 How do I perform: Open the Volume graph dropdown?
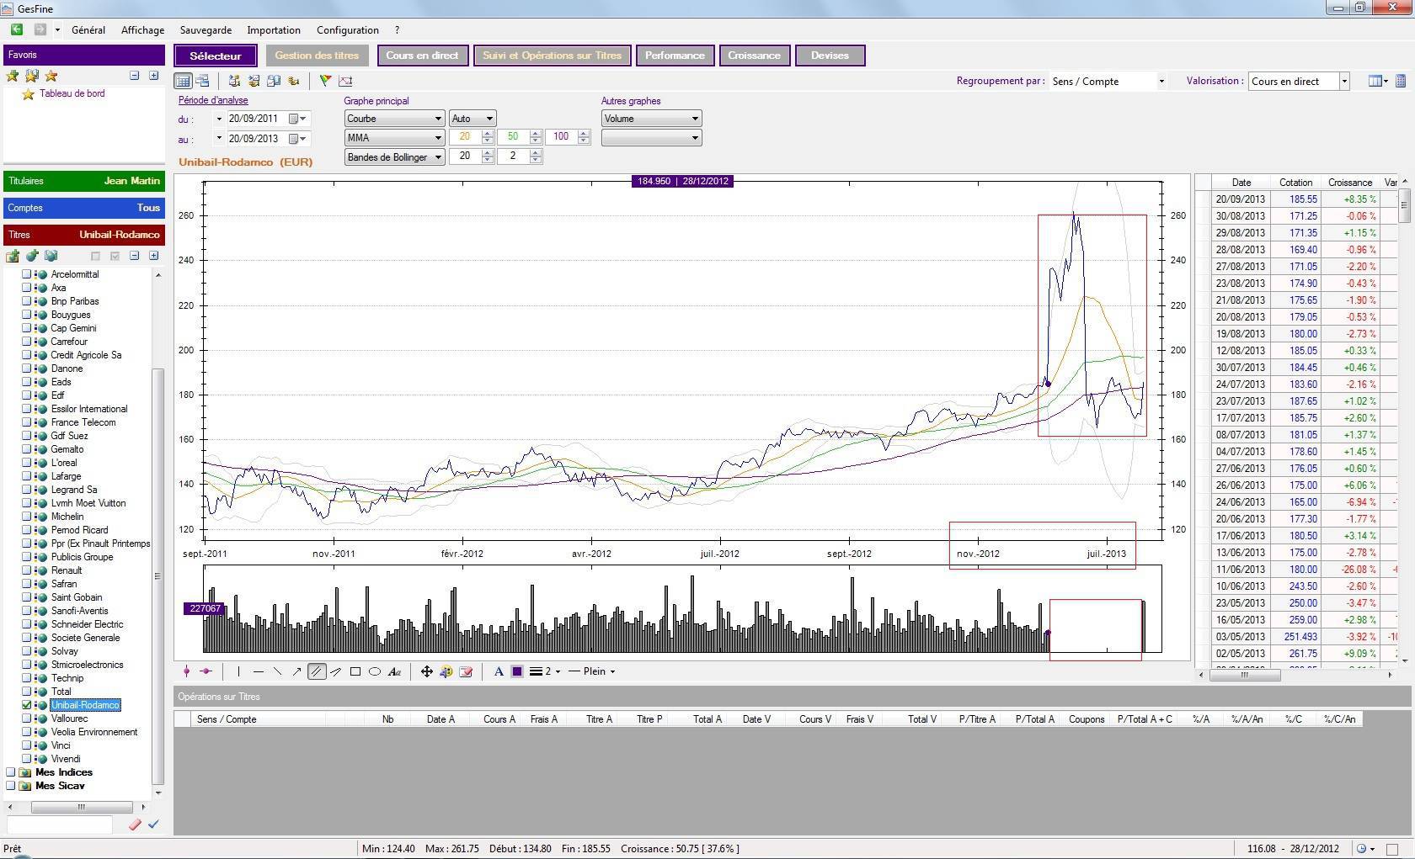click(650, 119)
